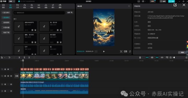This screenshot has width=188, height=98.
Task: Toggle main track magnet
Action: [147, 57]
